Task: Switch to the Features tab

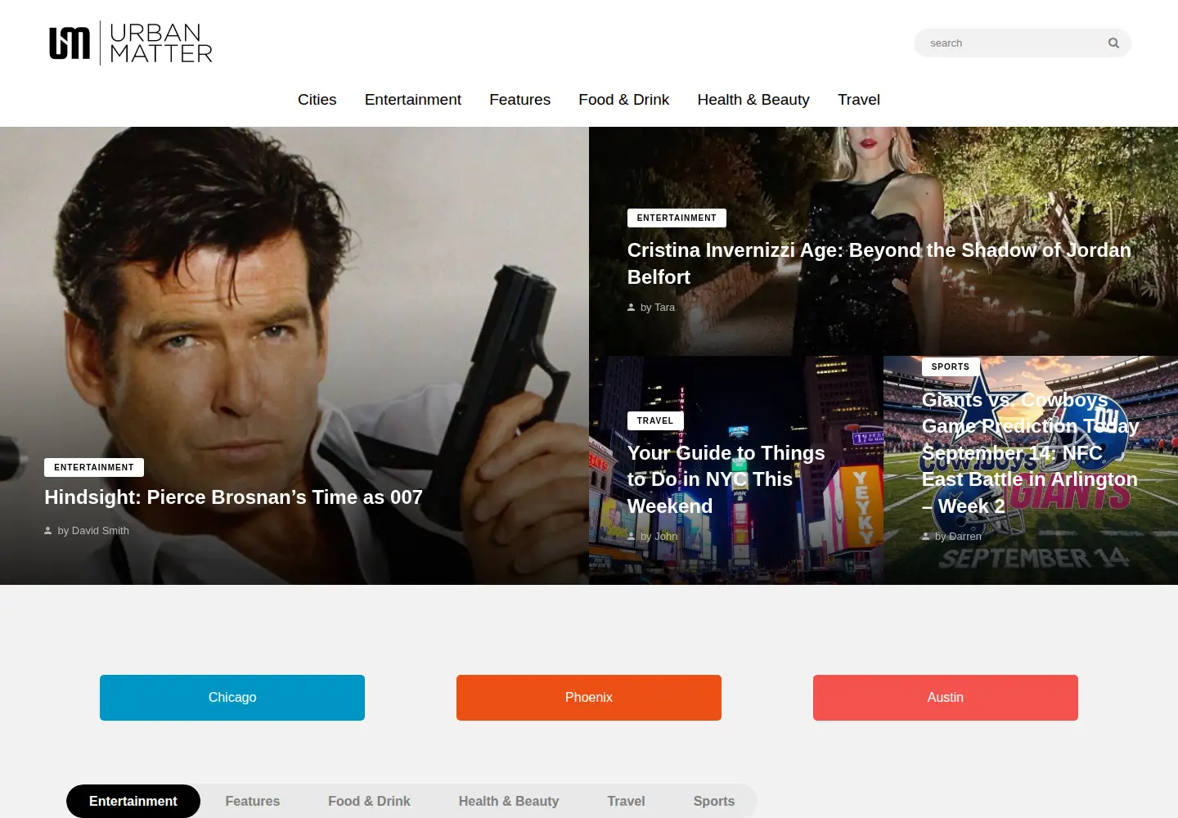Action: (253, 802)
